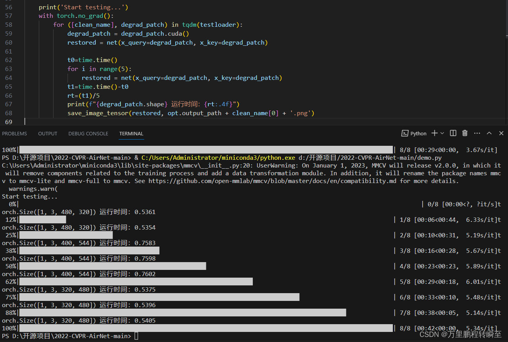Image resolution: width=508 pixels, height=342 pixels.
Task: Maximize the panel with up chevron
Action: 489,133
